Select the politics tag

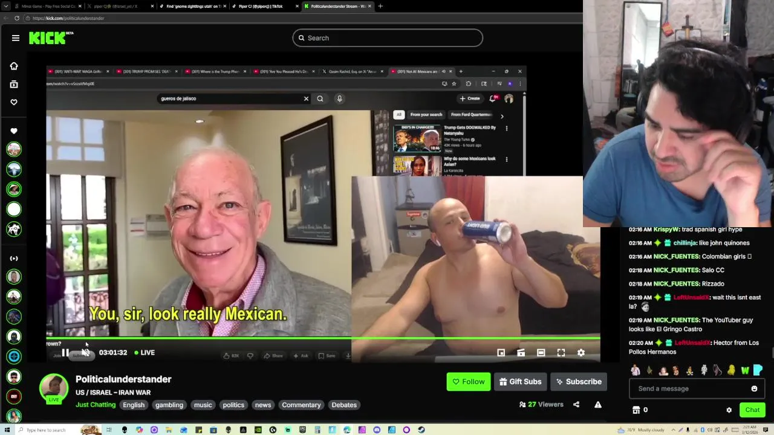point(233,405)
